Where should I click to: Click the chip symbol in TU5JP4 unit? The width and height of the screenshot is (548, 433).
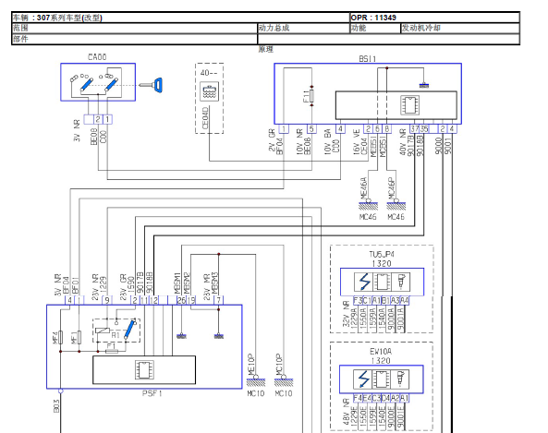point(382,282)
